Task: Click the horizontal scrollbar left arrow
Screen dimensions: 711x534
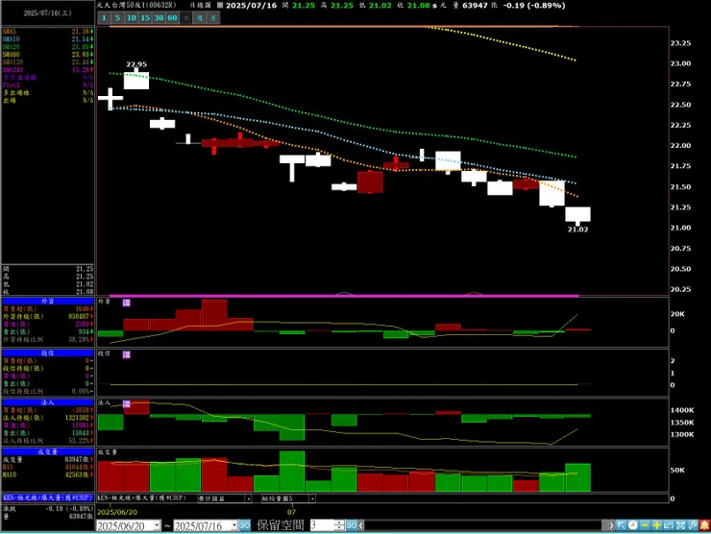Action: click(361, 525)
